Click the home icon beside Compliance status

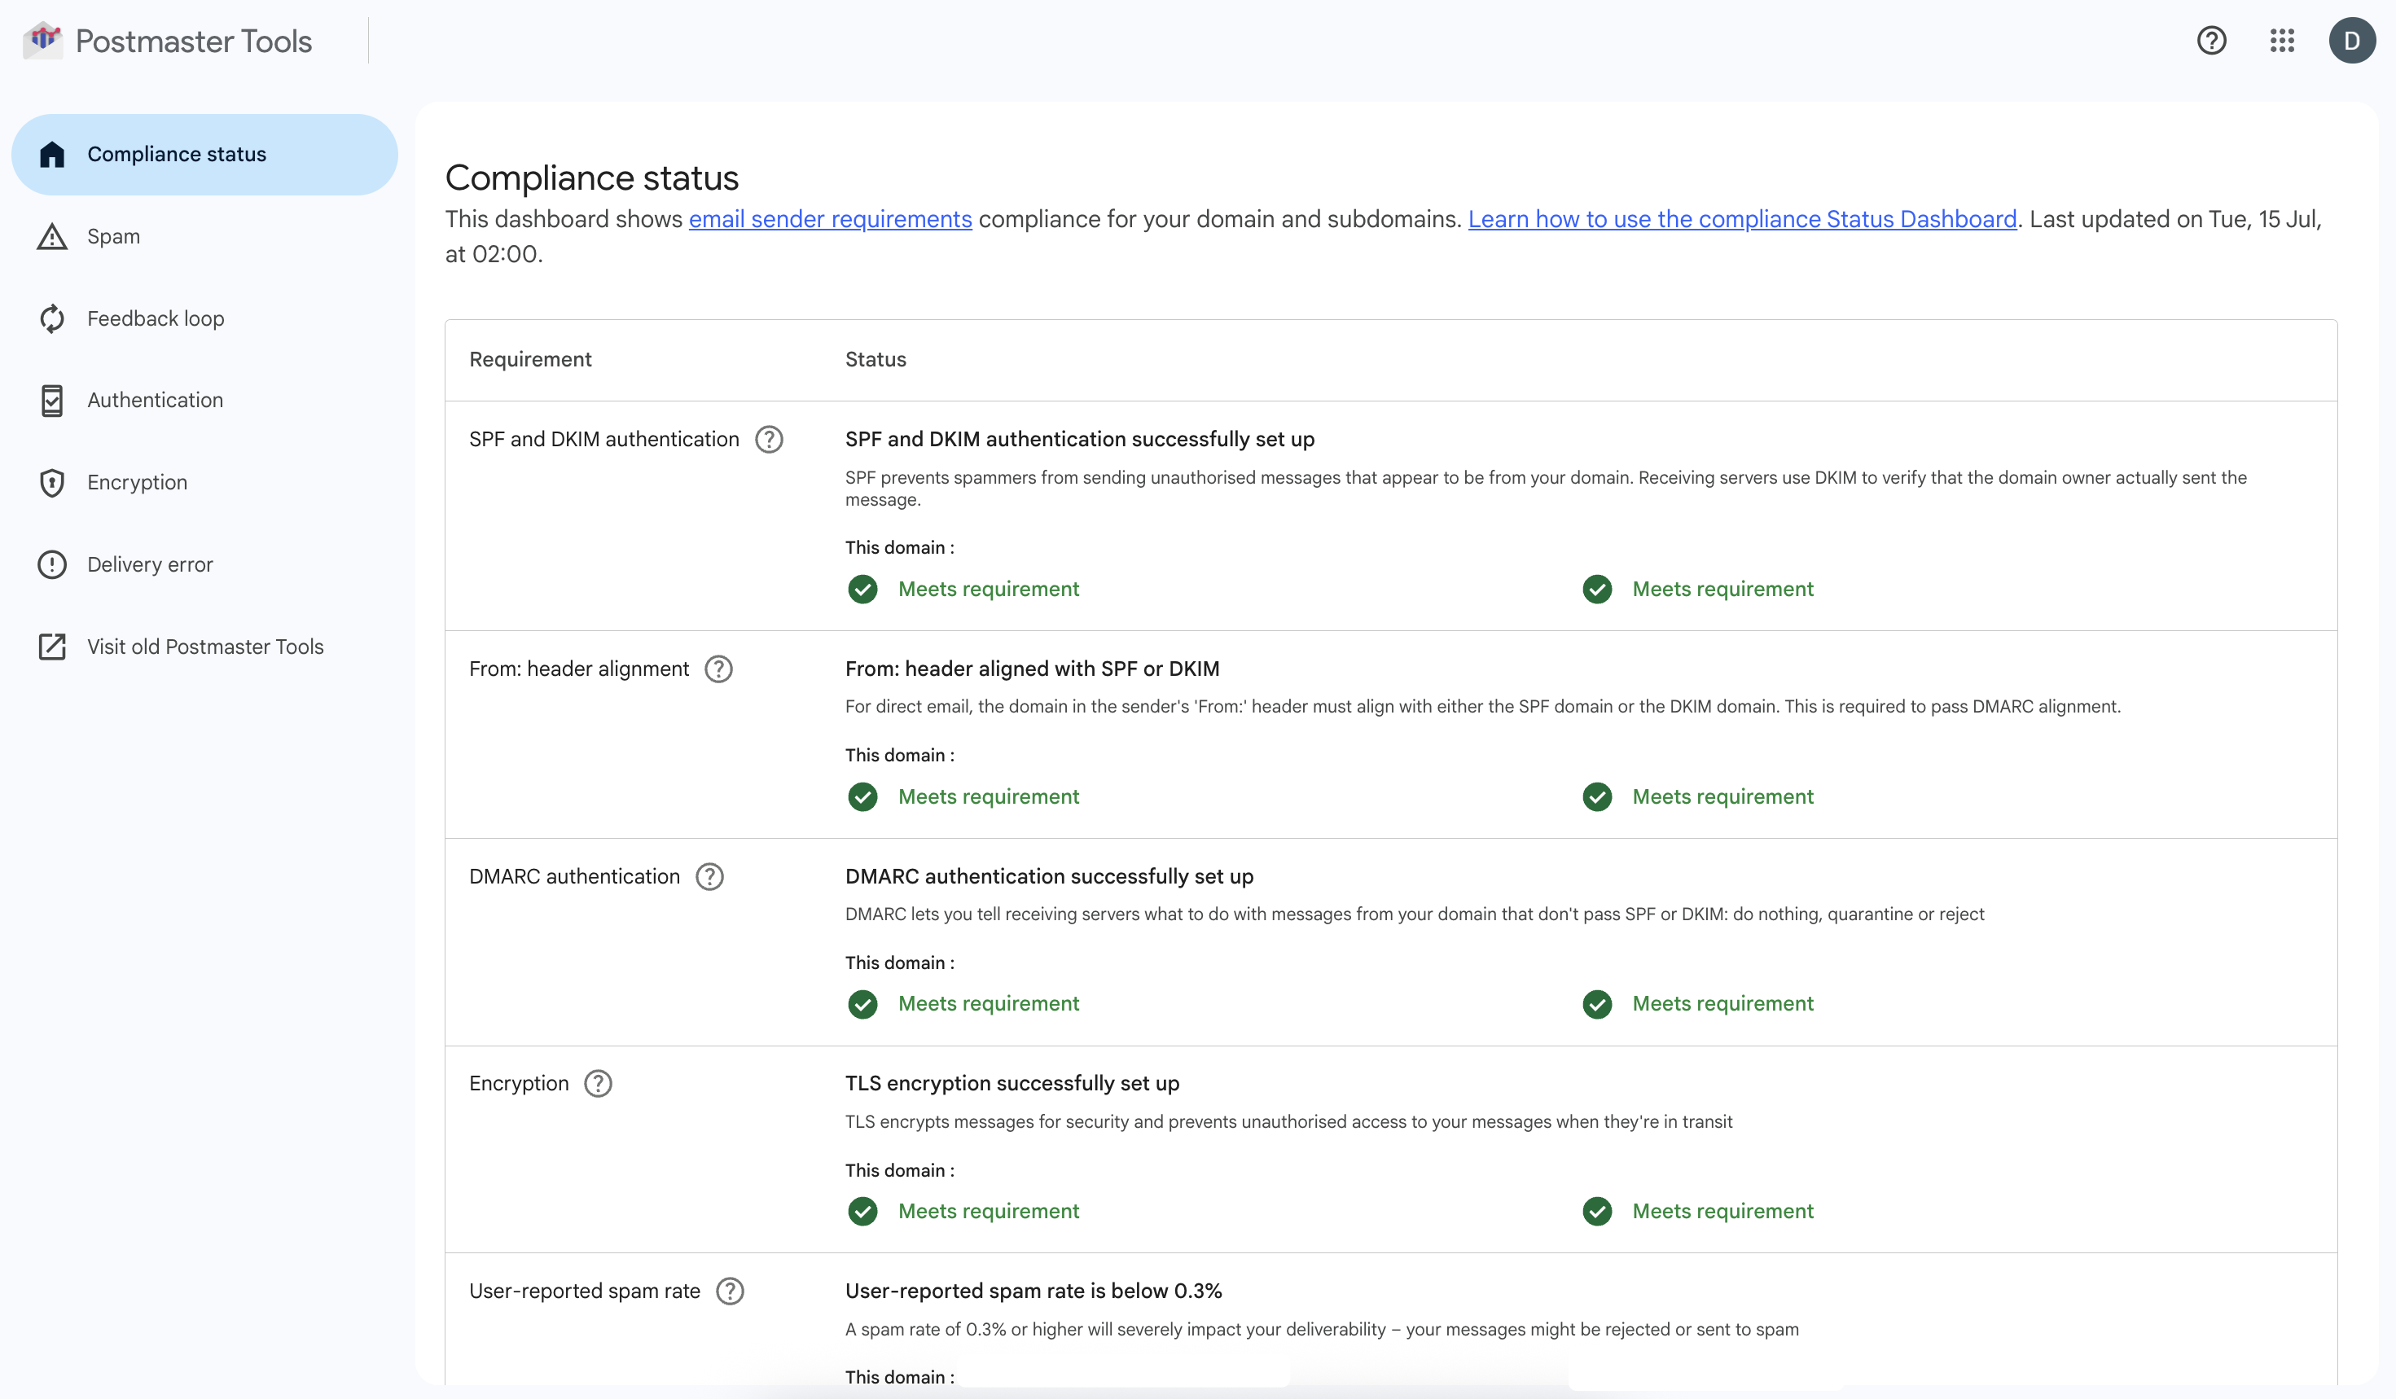click(52, 153)
